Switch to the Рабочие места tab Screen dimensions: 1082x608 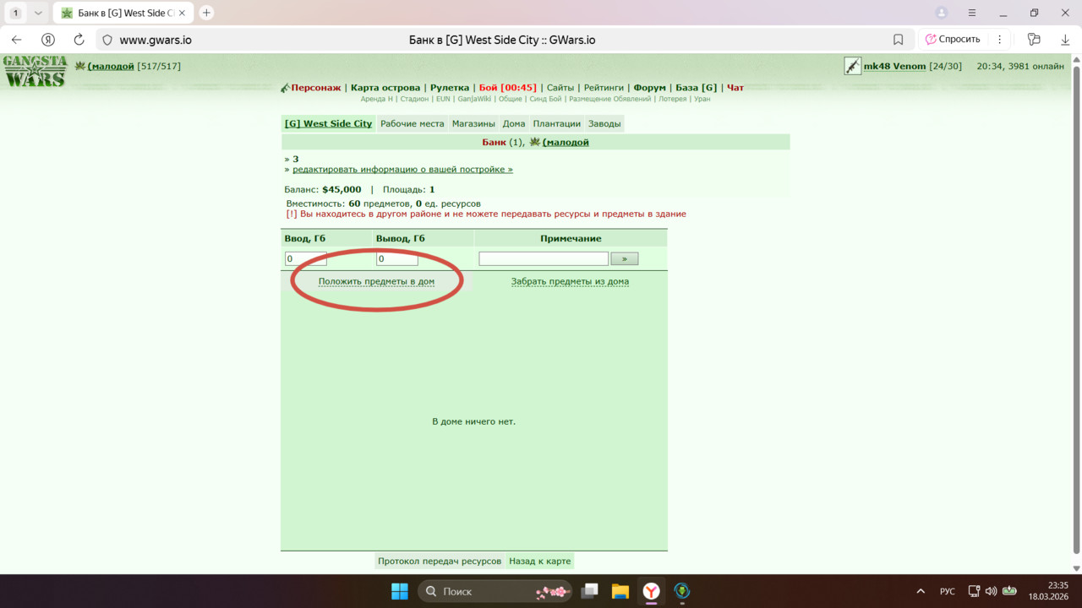coord(412,123)
